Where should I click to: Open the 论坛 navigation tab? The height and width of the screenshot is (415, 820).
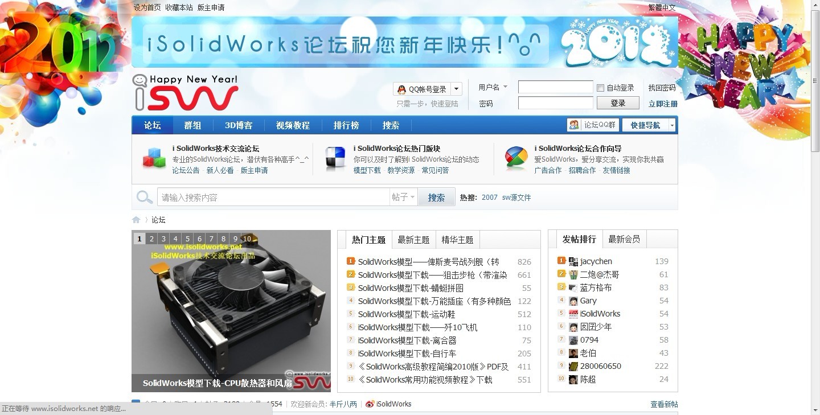pyautogui.click(x=153, y=125)
